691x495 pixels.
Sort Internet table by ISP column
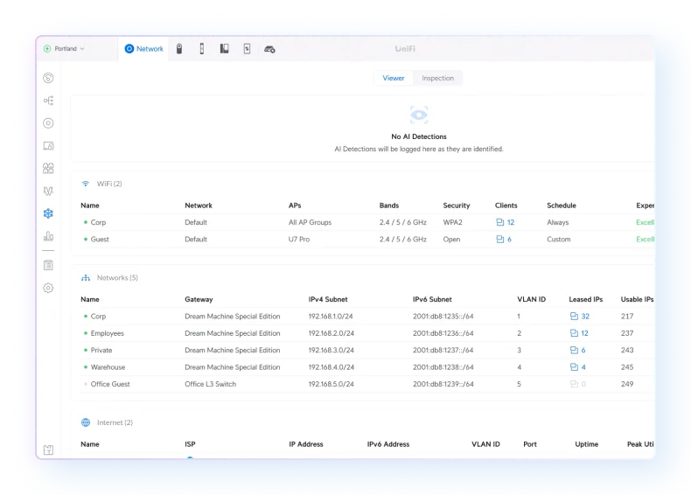click(x=190, y=444)
